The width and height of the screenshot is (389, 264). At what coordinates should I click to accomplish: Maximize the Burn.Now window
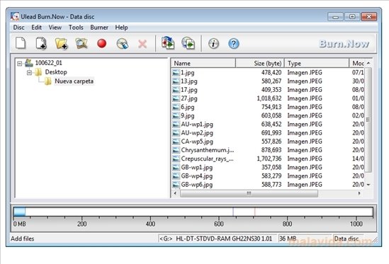click(x=352, y=17)
